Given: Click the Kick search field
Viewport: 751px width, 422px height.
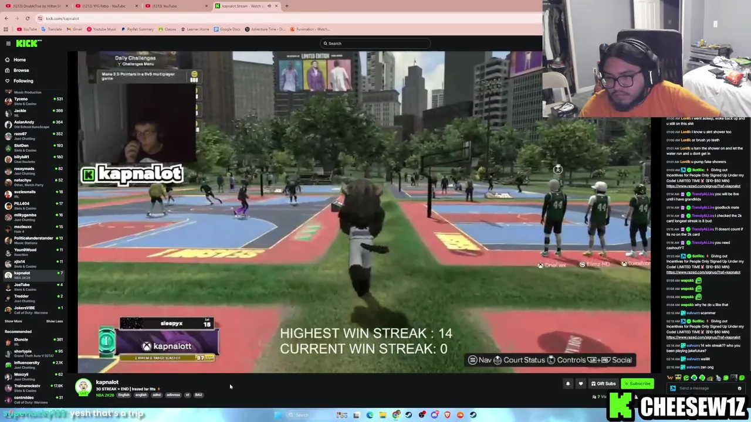Looking at the screenshot, I should 375,43.
